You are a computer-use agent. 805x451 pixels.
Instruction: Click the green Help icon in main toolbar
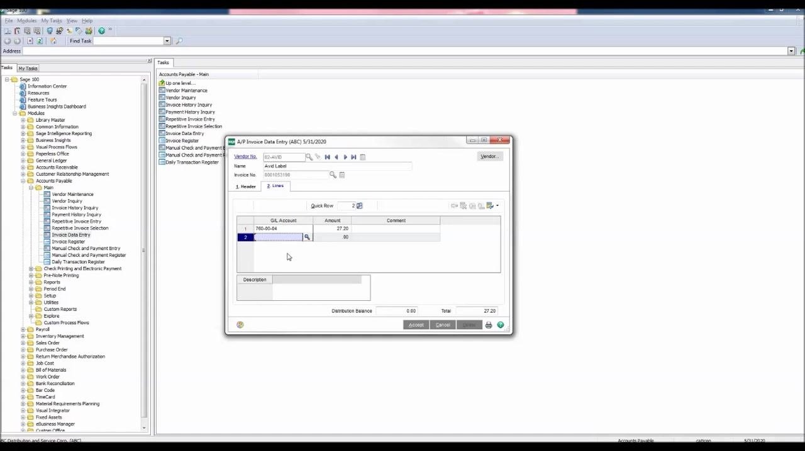click(x=101, y=31)
